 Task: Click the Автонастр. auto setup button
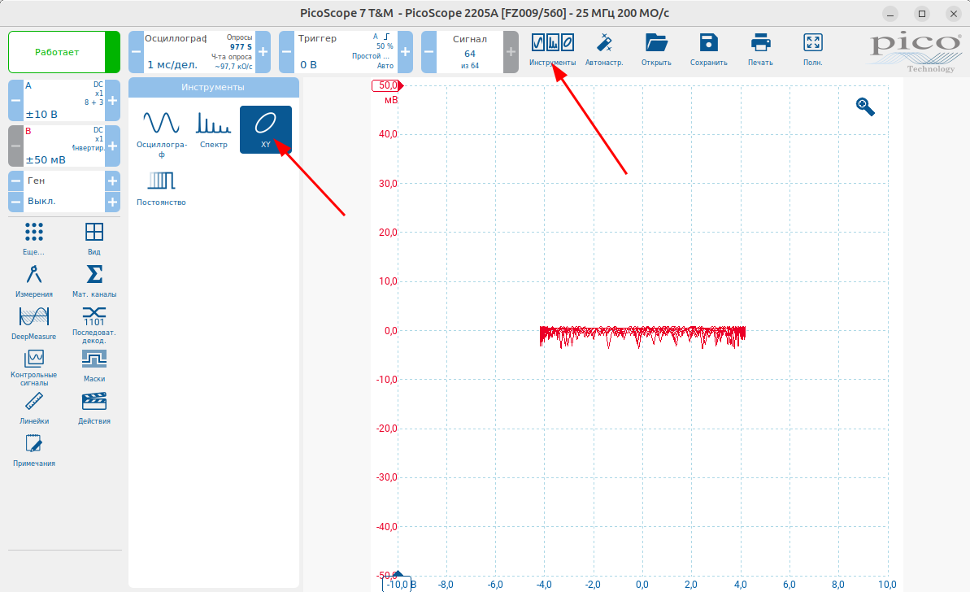[604, 49]
